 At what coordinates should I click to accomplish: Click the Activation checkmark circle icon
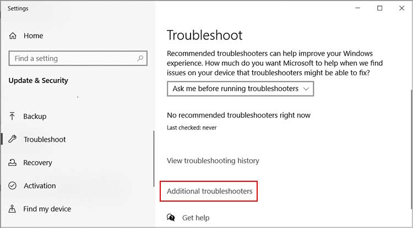point(12,186)
